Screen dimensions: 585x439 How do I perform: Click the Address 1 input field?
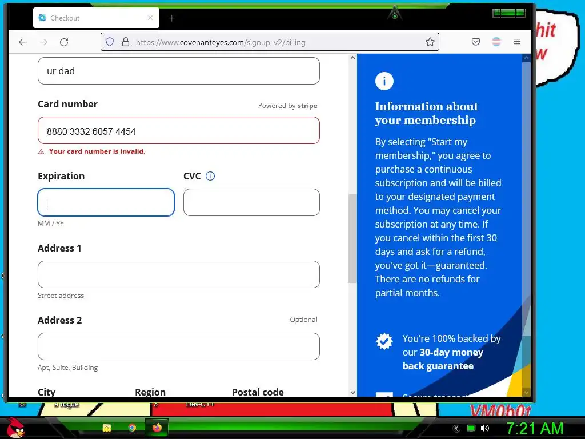tap(179, 274)
